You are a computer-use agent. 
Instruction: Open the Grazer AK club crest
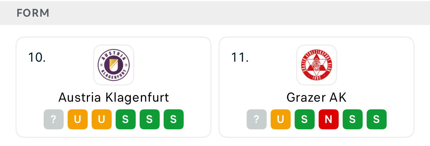(x=317, y=65)
